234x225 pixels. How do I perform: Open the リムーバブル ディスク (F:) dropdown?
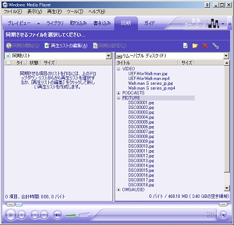point(226,56)
